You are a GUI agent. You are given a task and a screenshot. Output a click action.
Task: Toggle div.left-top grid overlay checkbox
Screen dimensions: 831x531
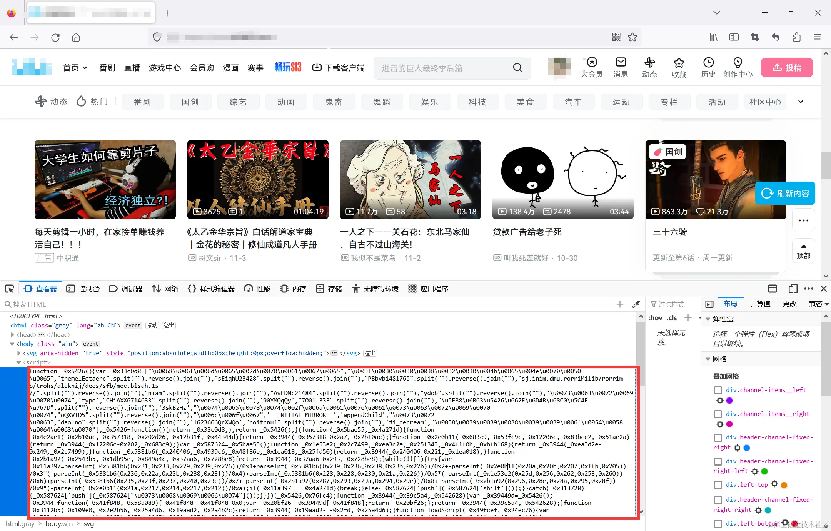[718, 485]
